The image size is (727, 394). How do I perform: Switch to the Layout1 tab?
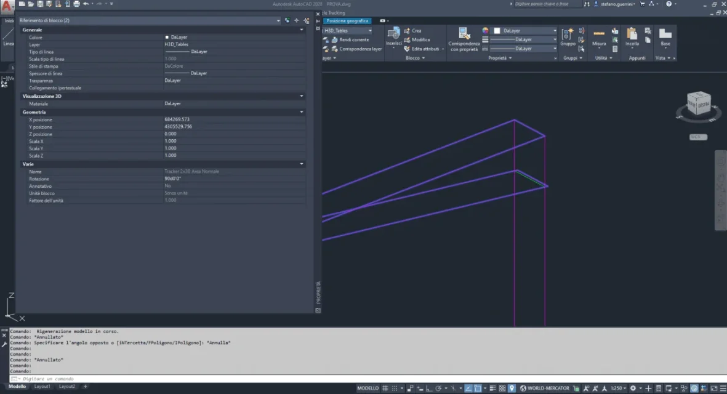tap(42, 387)
